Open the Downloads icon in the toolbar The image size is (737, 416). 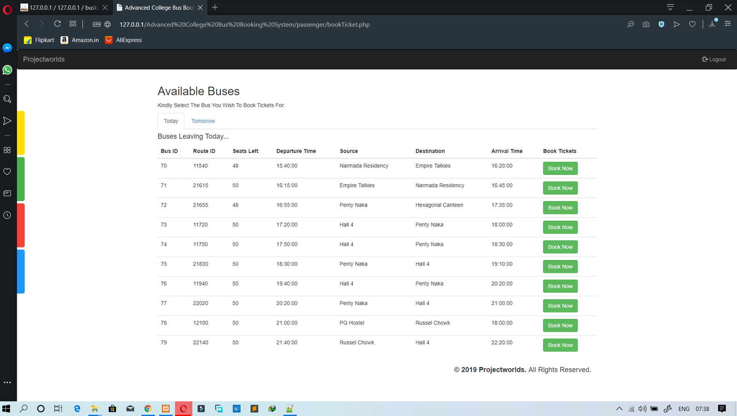(x=712, y=24)
